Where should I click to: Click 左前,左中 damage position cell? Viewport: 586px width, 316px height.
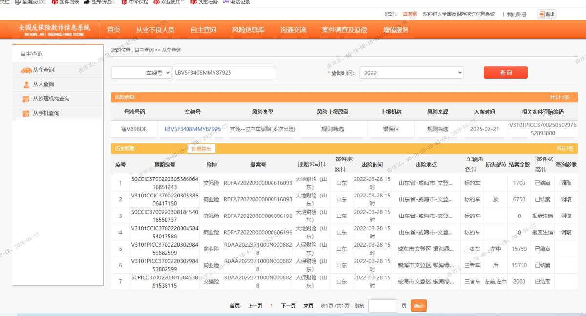tap(496, 282)
